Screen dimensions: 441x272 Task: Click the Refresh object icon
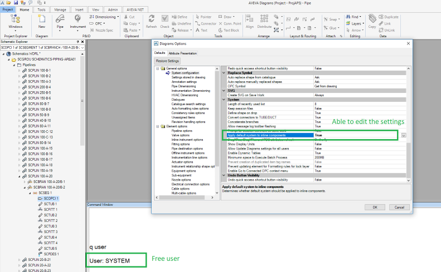(x=151, y=21)
